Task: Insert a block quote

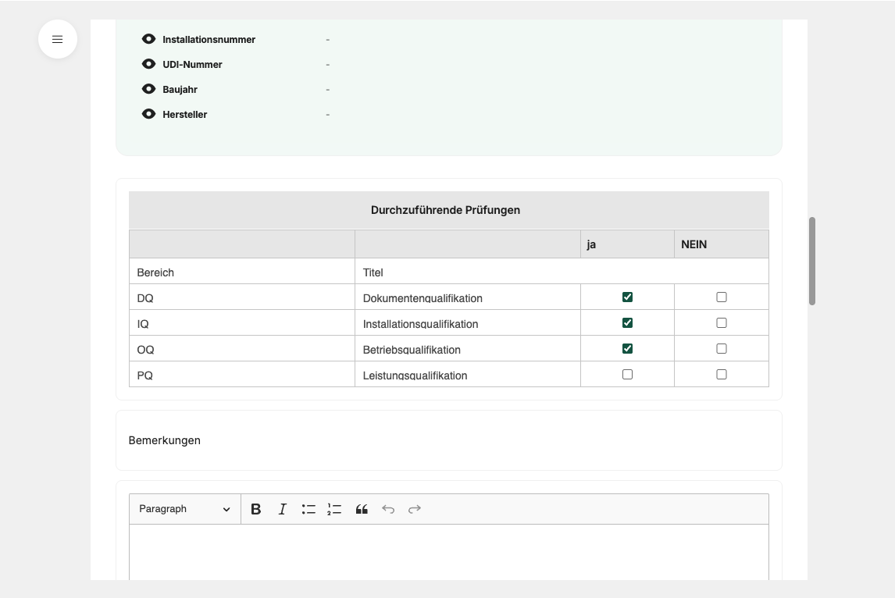Action: (x=362, y=509)
